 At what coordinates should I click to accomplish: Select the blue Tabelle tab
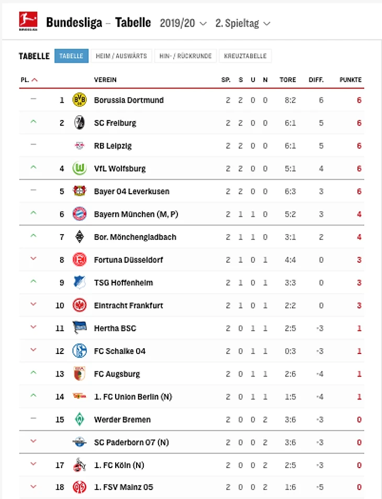coord(71,56)
